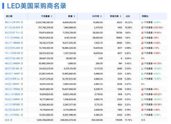Open importer link ending 'BRANI'
171x124 pixels.
(13, 43)
